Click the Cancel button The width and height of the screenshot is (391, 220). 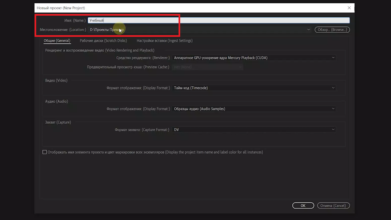[333, 206]
